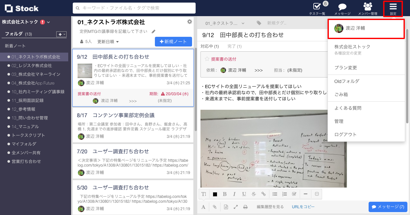Toggle strikethrough formatting
This screenshot has width=410, height=215.
tap(253, 194)
